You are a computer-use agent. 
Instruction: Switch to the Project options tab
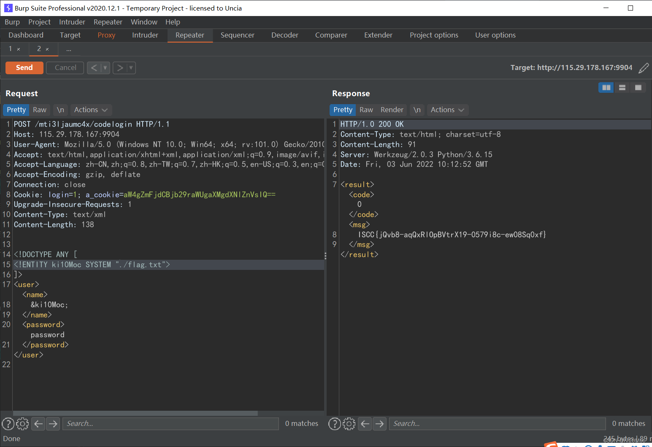click(434, 35)
